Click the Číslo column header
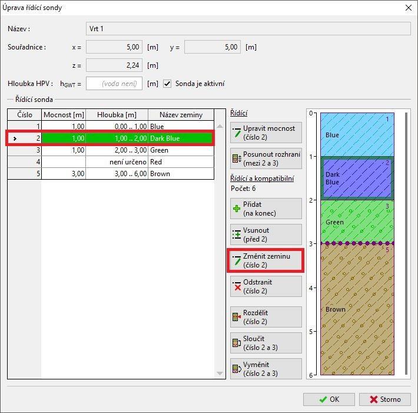 (25, 115)
